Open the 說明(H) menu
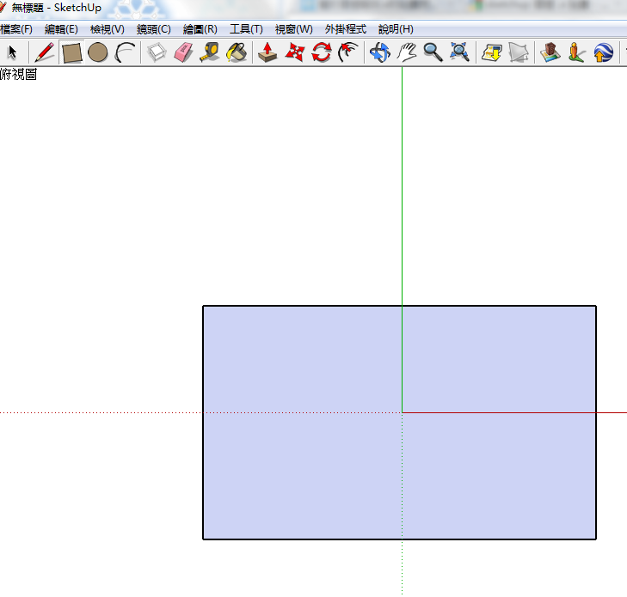Screen dimensions: 627x597 pos(396,29)
